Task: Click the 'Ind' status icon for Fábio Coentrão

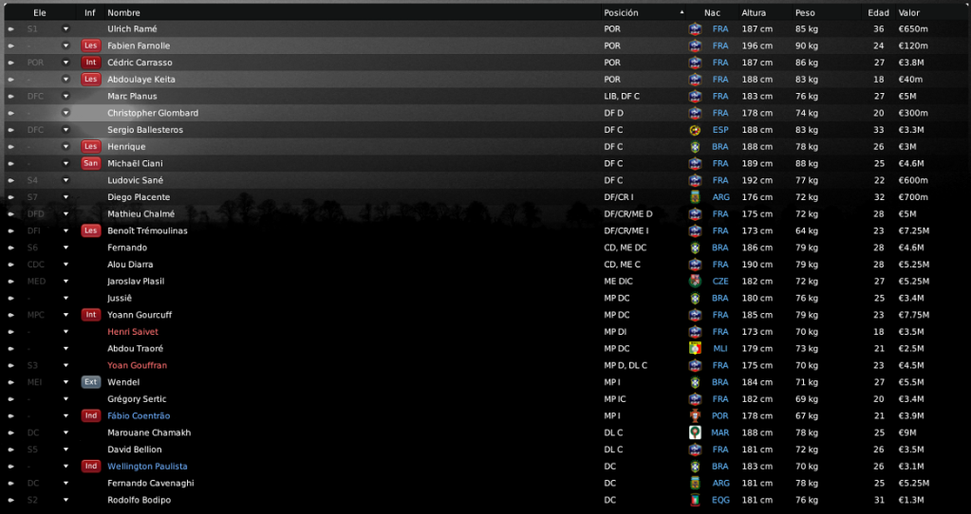Action: point(90,415)
